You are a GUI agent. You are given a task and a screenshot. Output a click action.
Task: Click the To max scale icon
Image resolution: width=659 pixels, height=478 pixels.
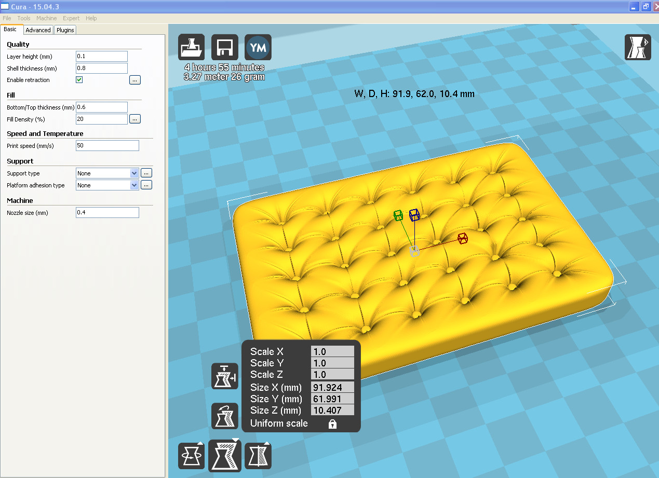tap(225, 376)
